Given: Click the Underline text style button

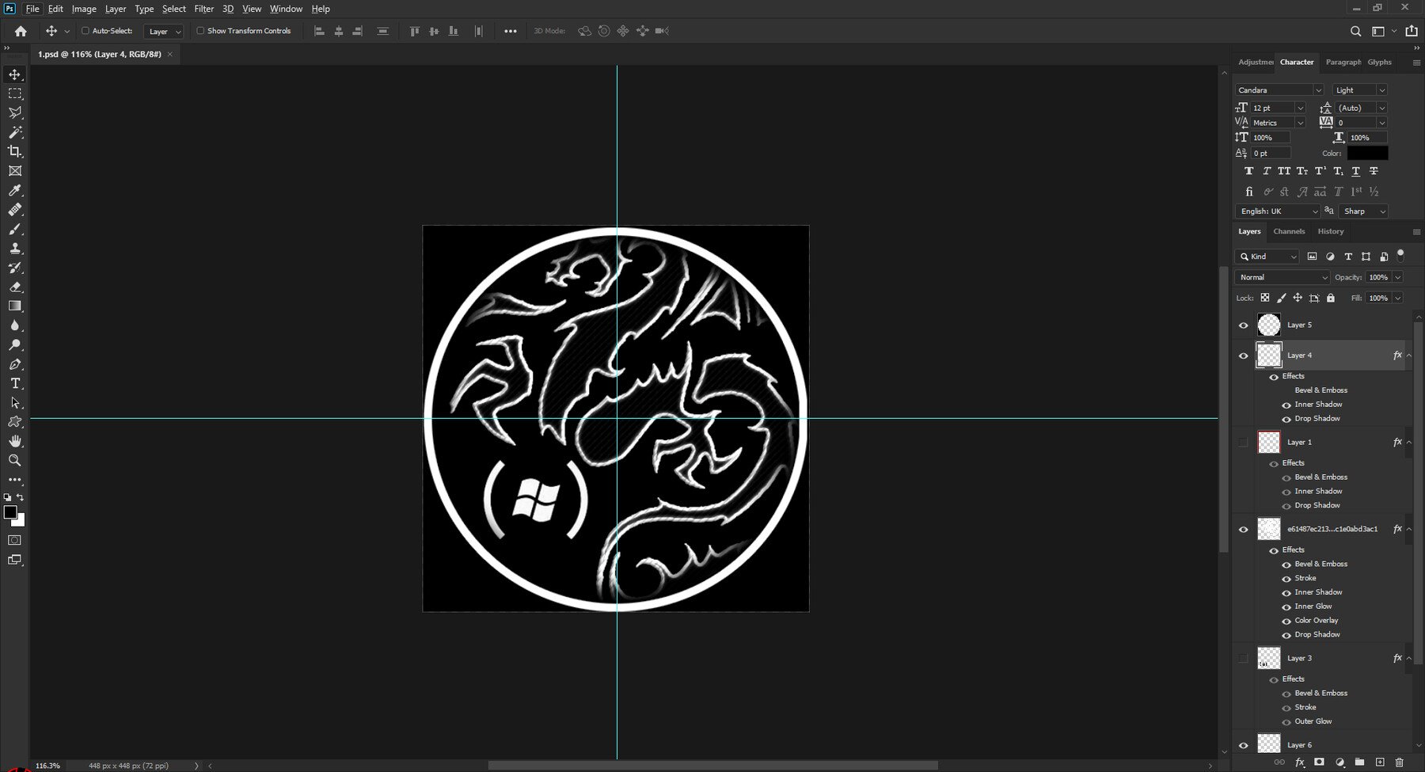Looking at the screenshot, I should click(1356, 171).
